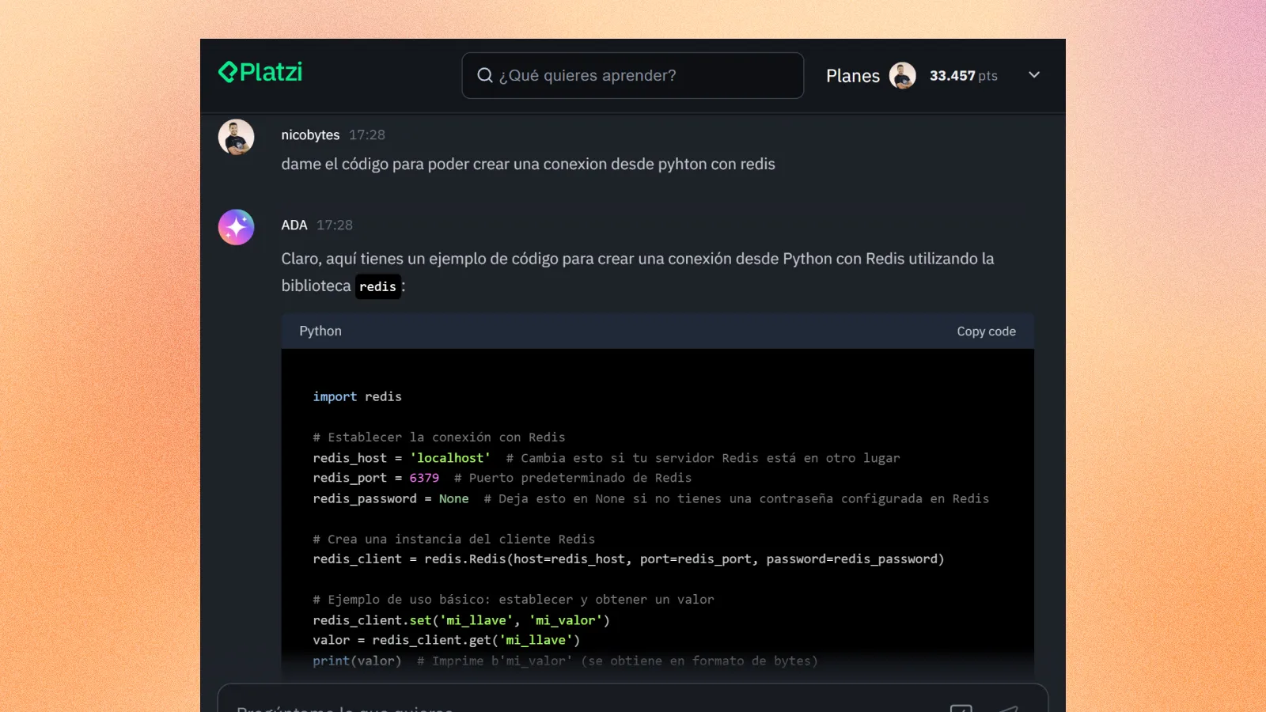Click the 'import redis' code line
Image resolution: width=1266 pixels, height=712 pixels.
click(357, 396)
